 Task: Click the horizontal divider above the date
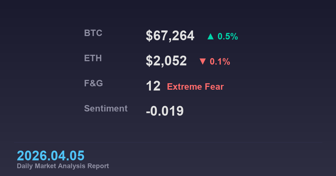(168, 143)
